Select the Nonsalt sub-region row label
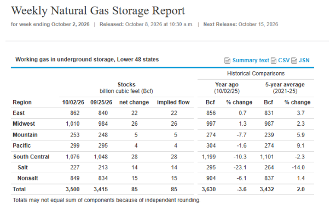Image resolution: width=336 pixels, height=206 pixels. tap(28, 178)
